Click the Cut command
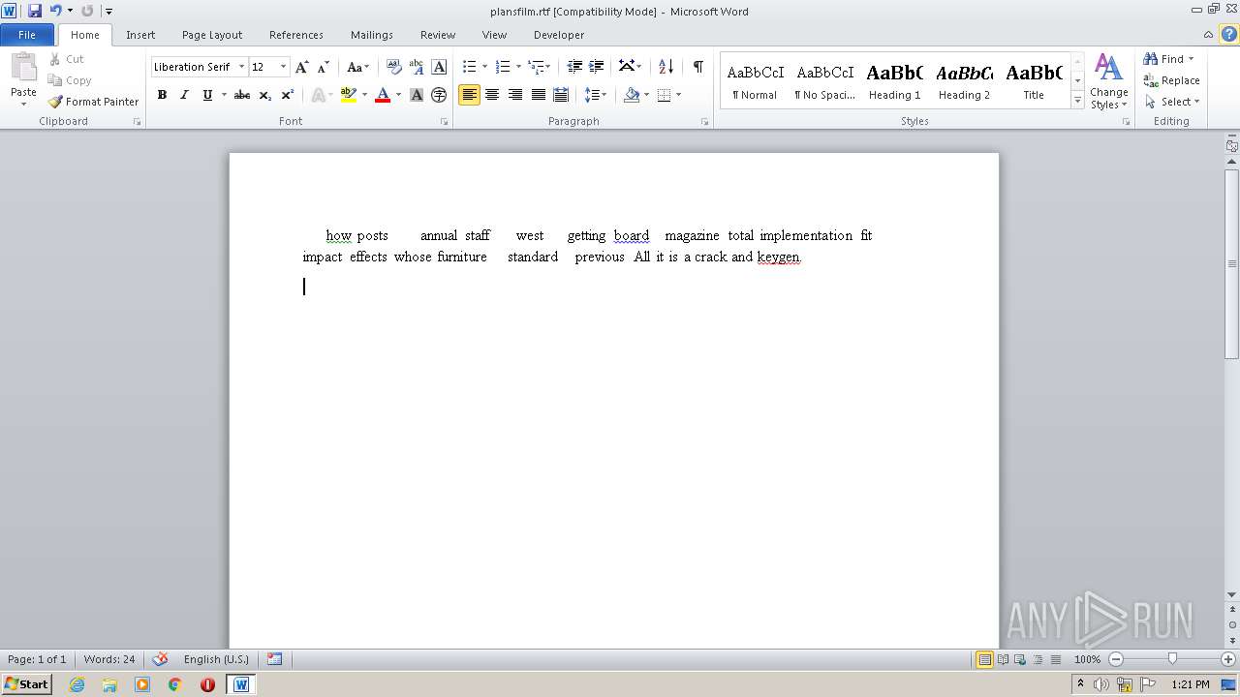This screenshot has width=1240, height=697. pyautogui.click(x=67, y=59)
